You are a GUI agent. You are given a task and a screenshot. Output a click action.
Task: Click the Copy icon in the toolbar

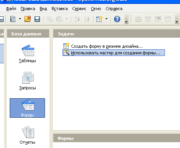pos(50,19)
